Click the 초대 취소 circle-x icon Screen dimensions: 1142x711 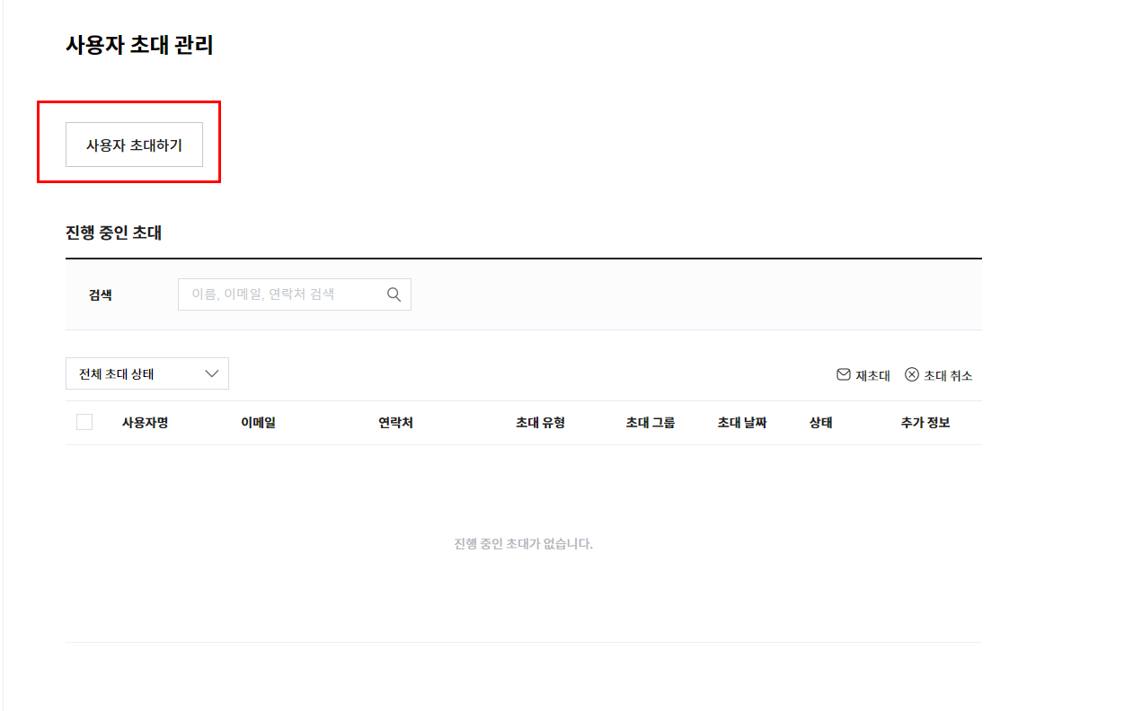coord(912,375)
